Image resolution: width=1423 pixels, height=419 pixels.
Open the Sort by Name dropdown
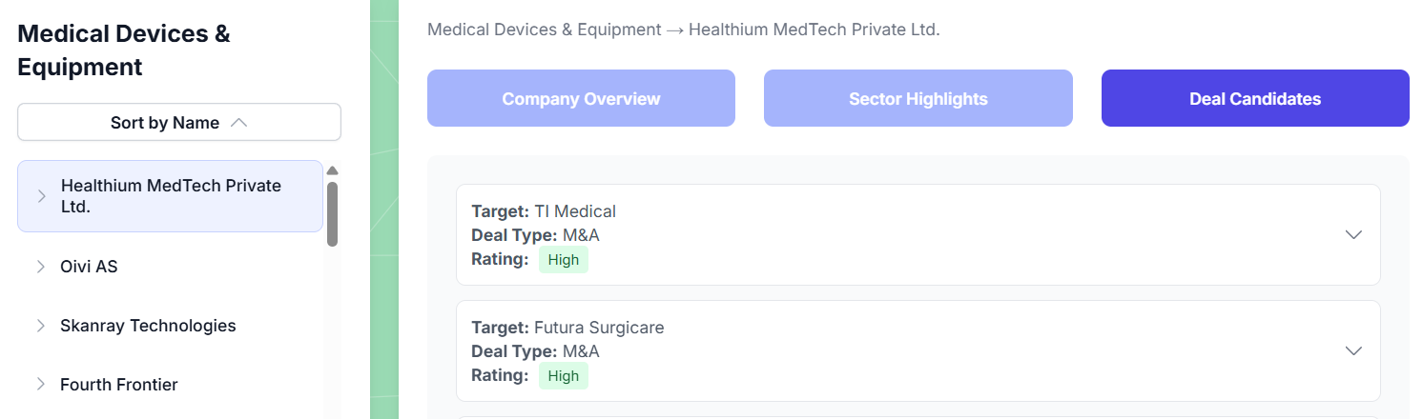tap(178, 123)
